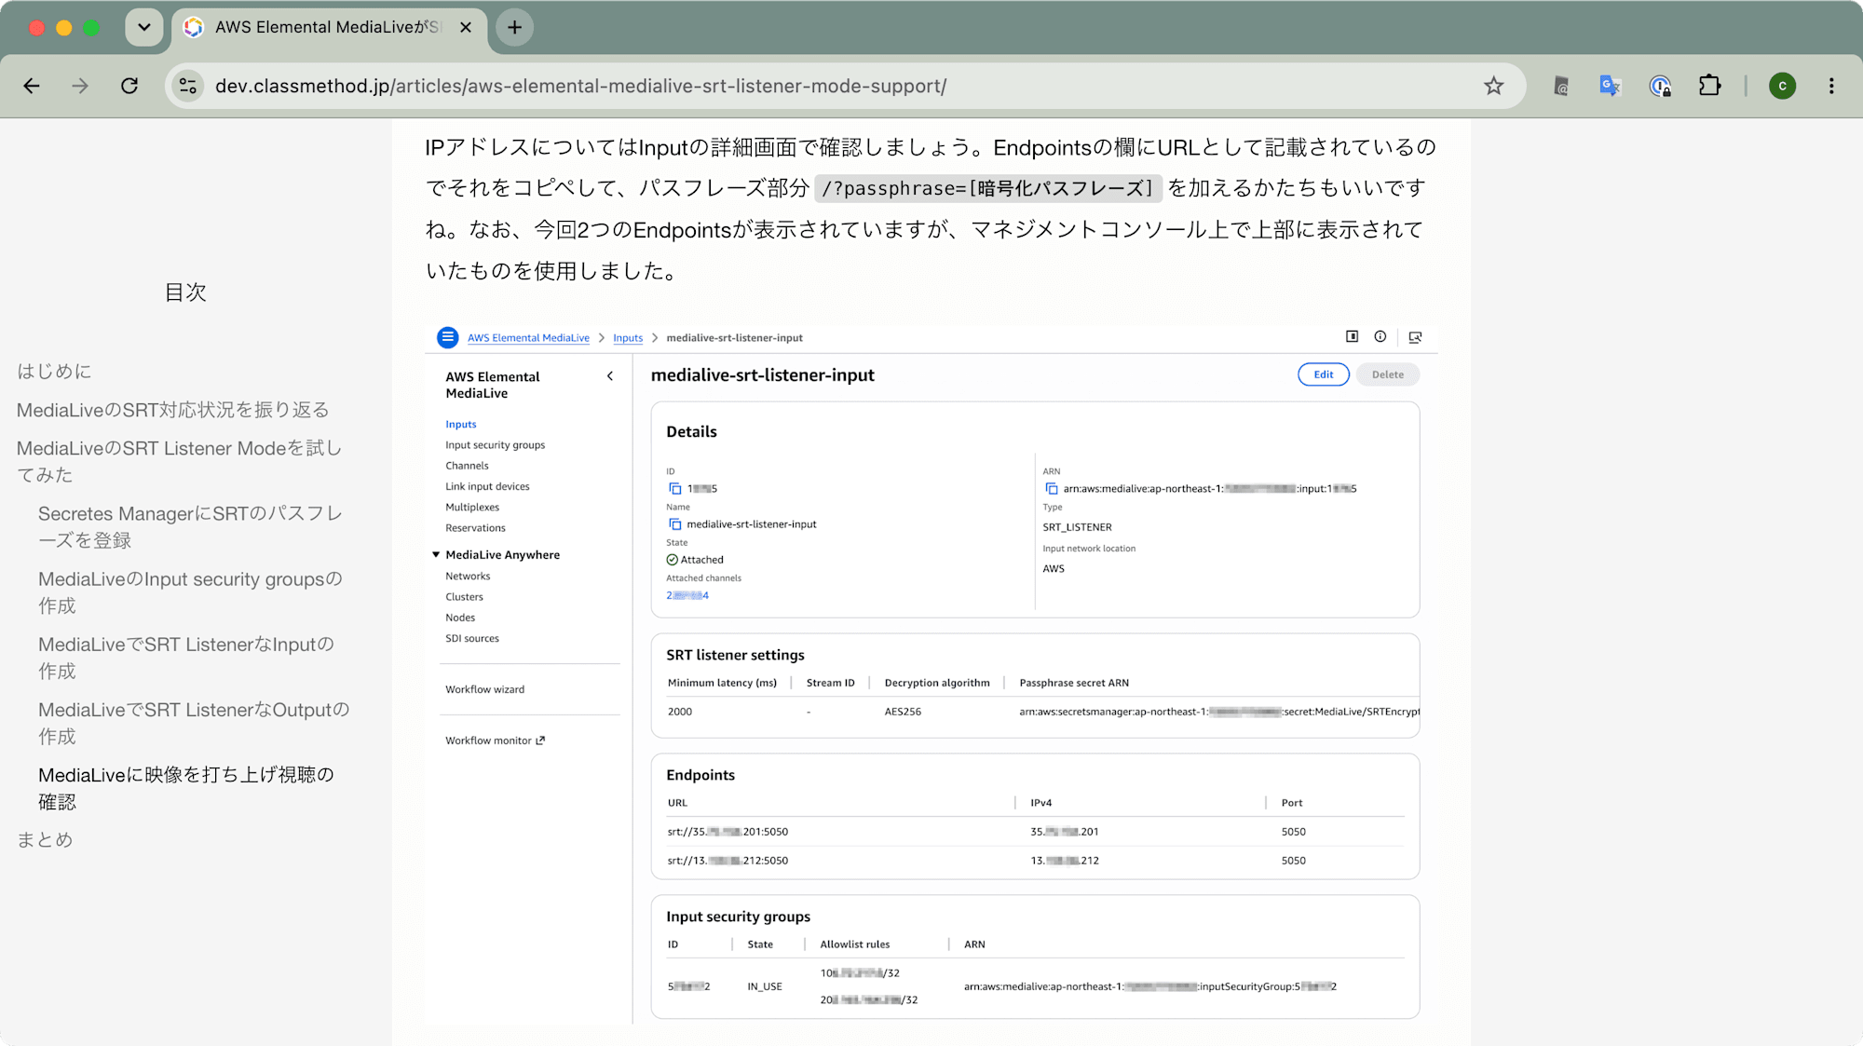Image resolution: width=1863 pixels, height=1046 pixels.
Task: Select Nodes under MediaLive Anywhere
Action: click(460, 618)
